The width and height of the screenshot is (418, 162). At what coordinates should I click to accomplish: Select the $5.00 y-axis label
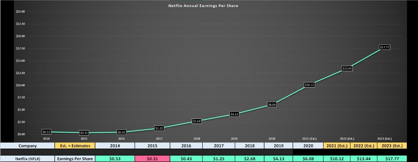click(21, 110)
